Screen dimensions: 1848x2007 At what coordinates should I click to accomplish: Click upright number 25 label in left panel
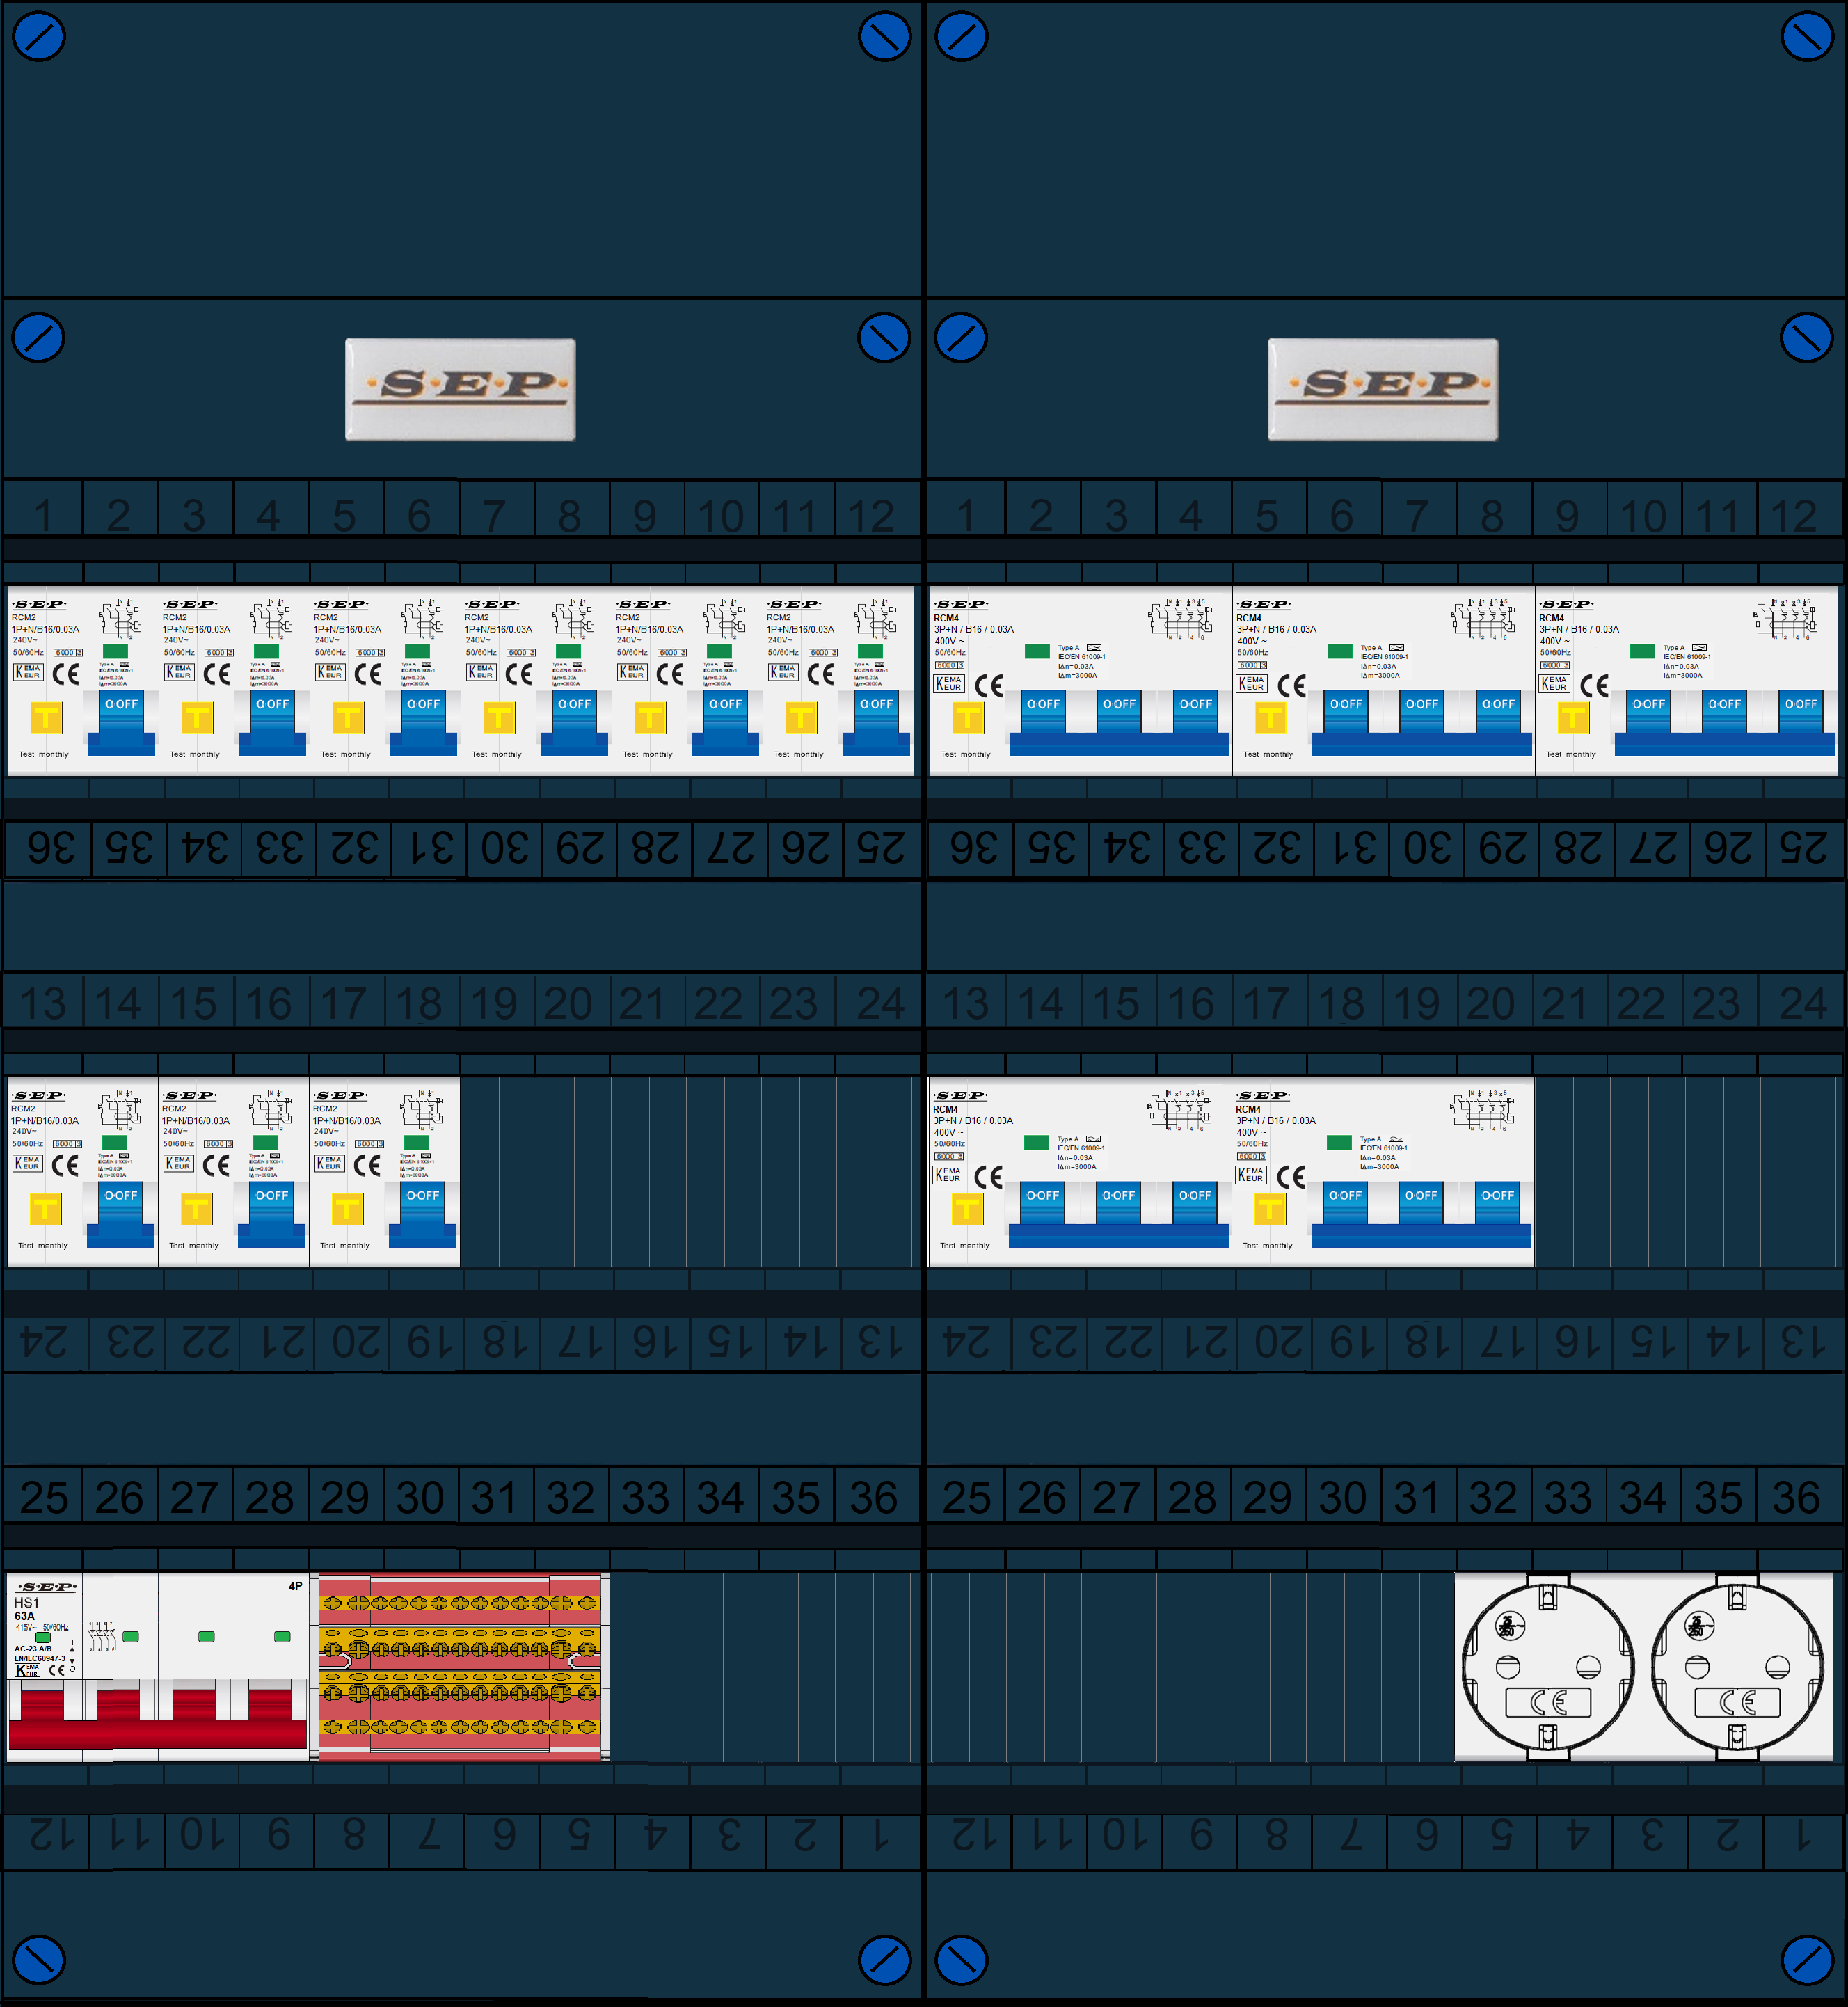coord(44,1498)
